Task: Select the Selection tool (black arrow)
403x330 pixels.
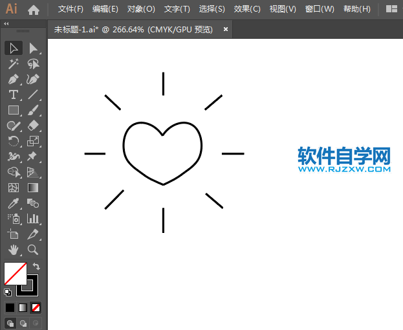Action: [x=14, y=48]
